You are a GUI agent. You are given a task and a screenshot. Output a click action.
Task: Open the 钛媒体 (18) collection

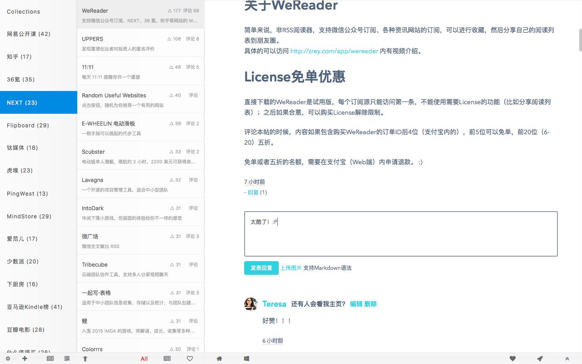(x=39, y=148)
